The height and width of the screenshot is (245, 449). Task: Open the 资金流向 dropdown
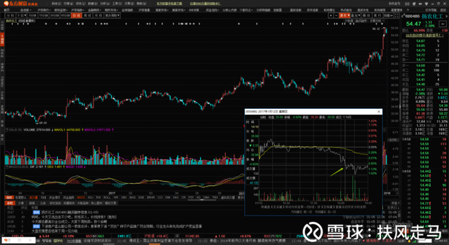point(212,10)
